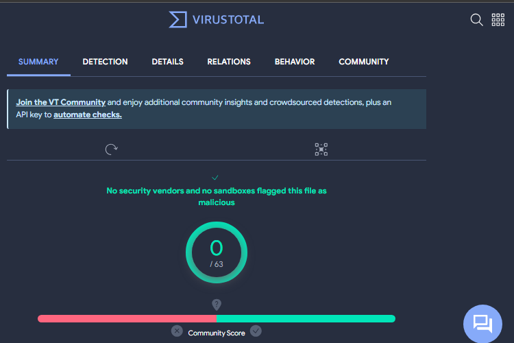The image size is (514, 343).
Task: Open the apps grid menu icon
Action: (498, 20)
